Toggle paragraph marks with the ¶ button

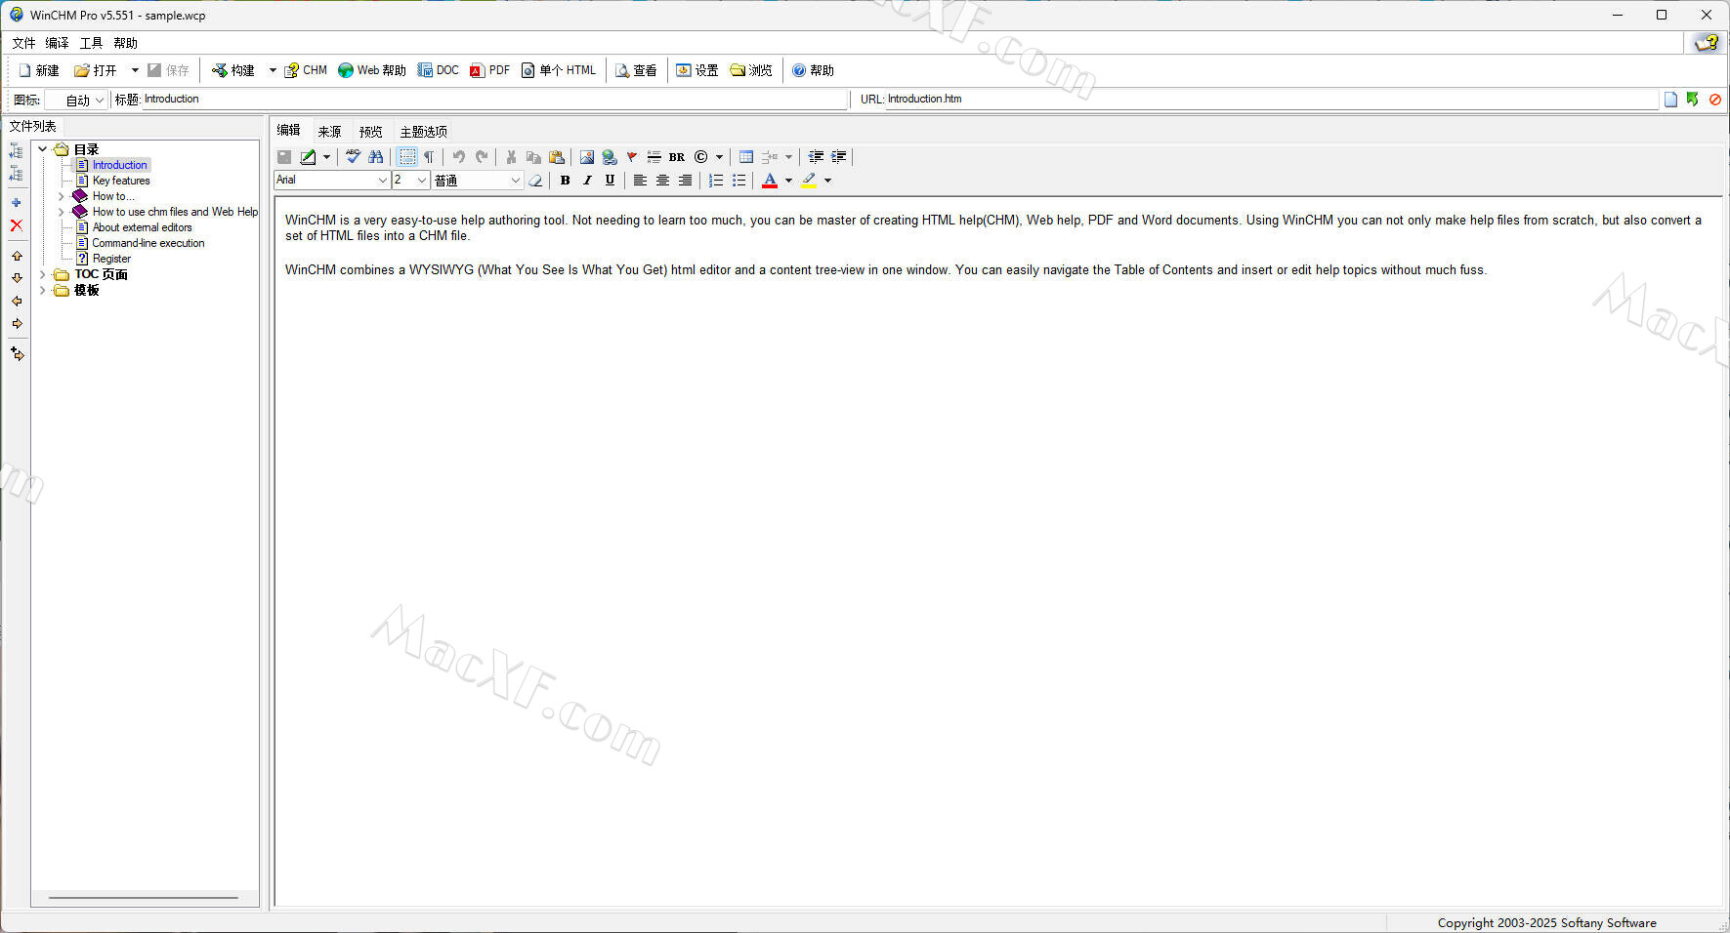(x=429, y=157)
